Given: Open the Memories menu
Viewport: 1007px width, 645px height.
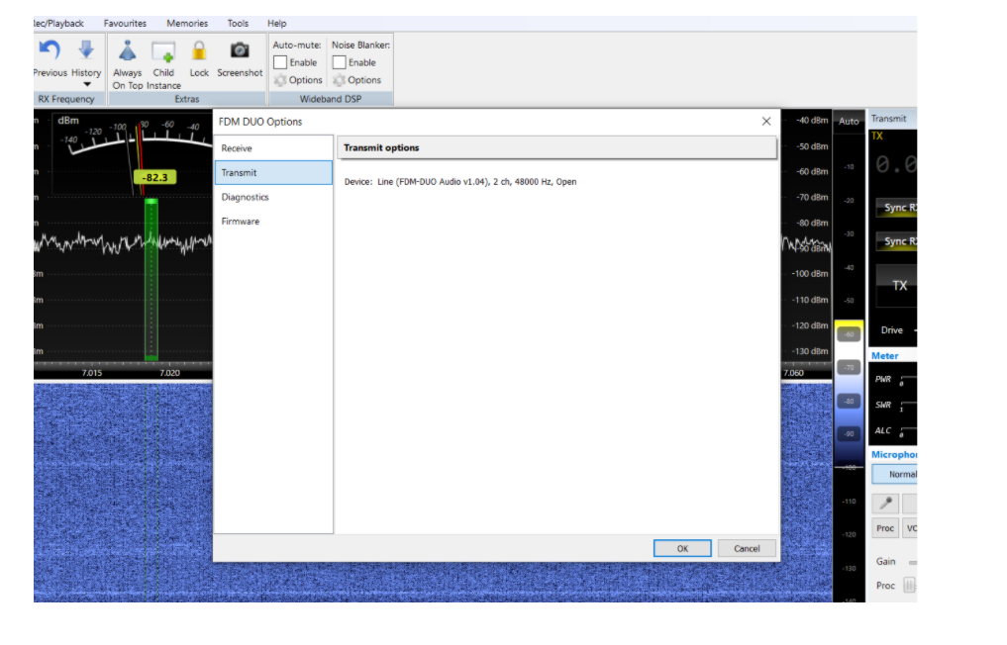Looking at the screenshot, I should [187, 23].
